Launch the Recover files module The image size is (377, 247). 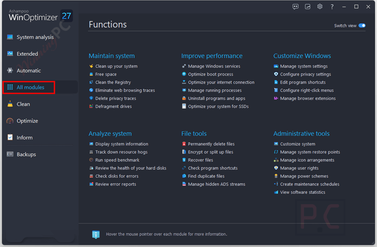coord(201,160)
